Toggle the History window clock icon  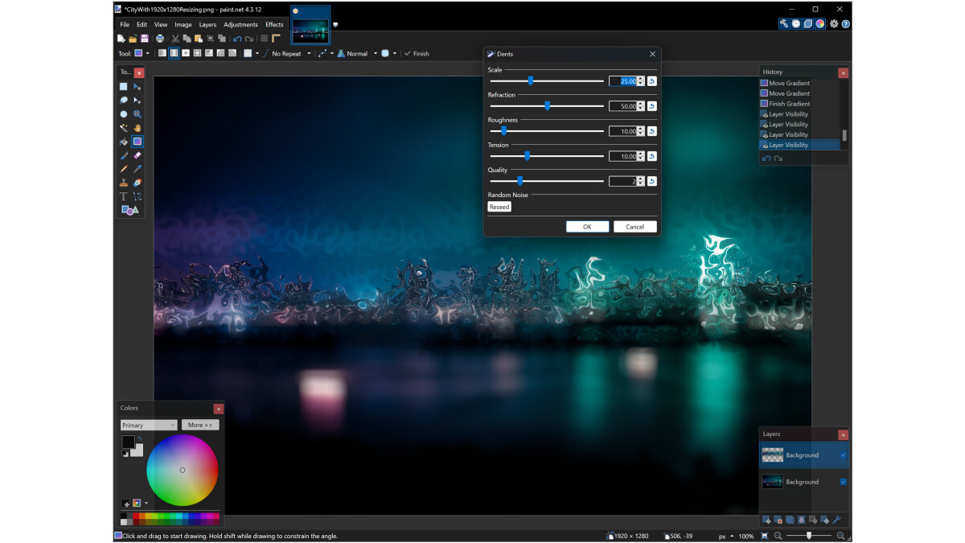coord(795,24)
